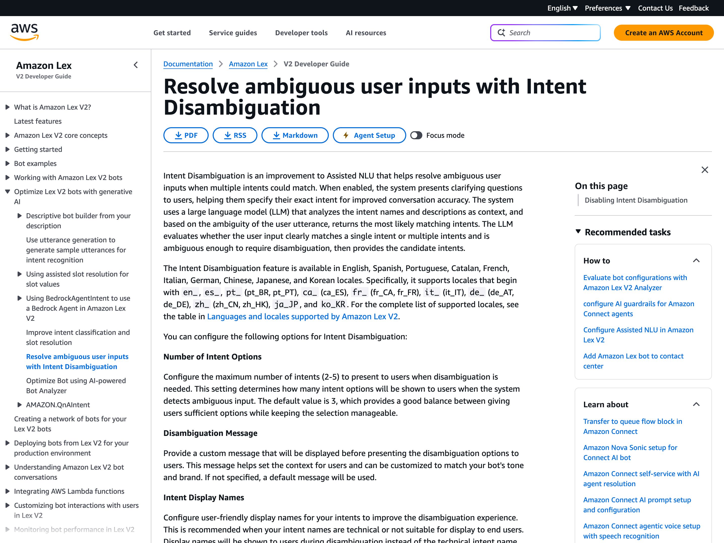Viewport: 724px width, 543px height.
Task: Click the AWS logo
Action: tap(25, 32)
